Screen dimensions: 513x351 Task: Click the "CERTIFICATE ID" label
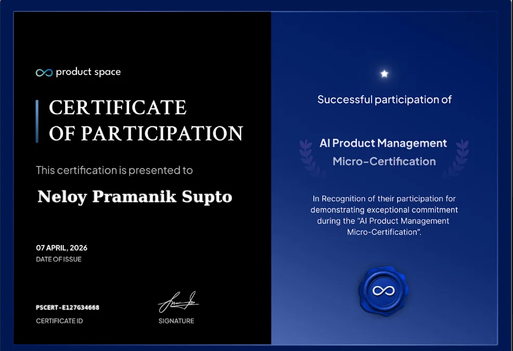pos(59,321)
